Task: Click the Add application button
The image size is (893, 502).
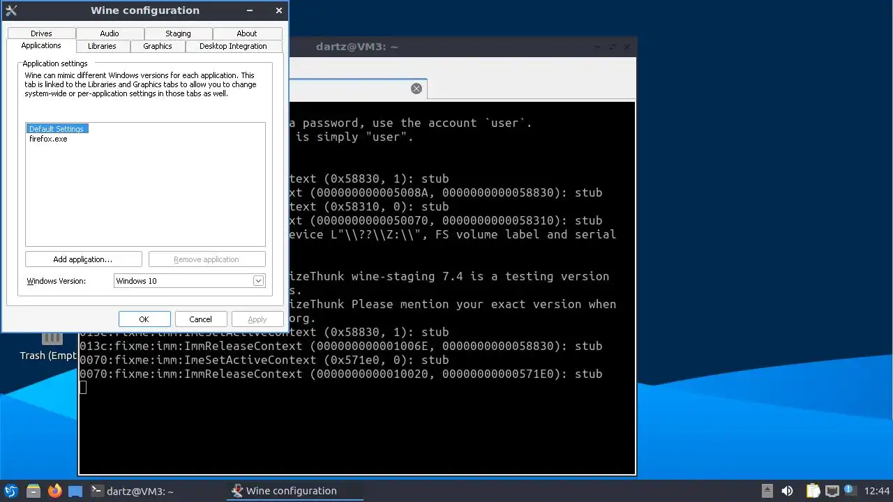Action: pos(83,259)
